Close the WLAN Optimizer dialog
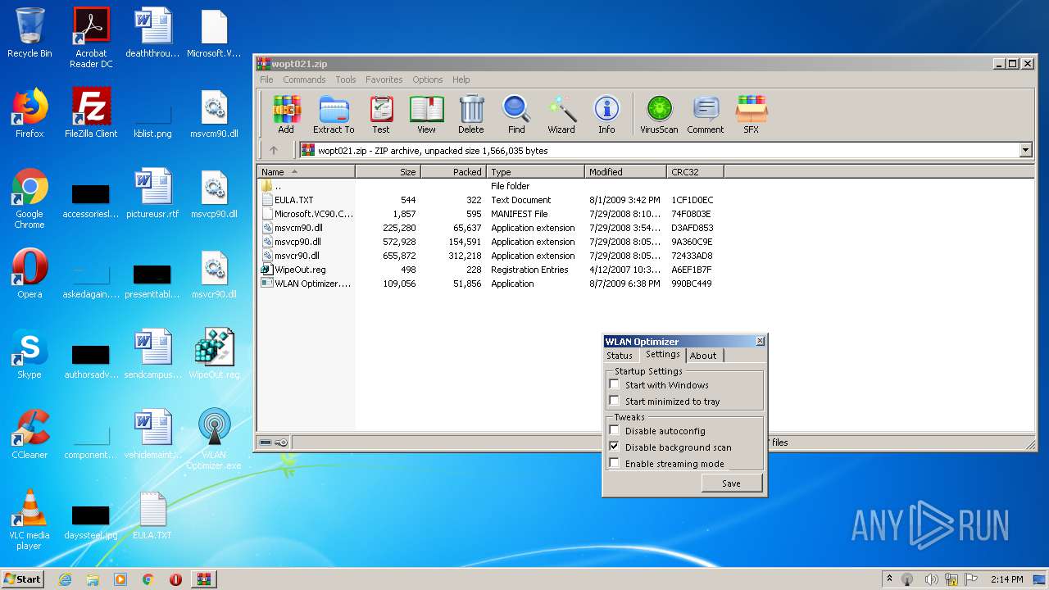 pos(760,341)
